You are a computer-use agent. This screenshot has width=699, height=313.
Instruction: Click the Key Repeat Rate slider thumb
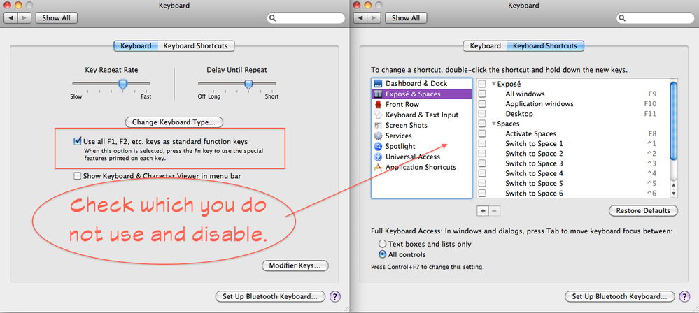[x=122, y=84]
